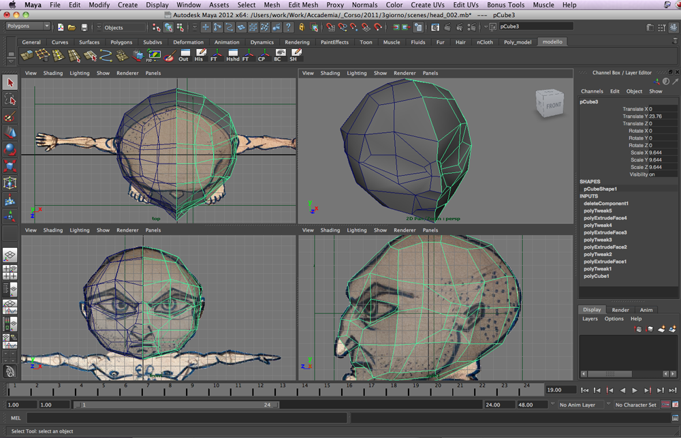Select polyExtrudeFace4 in the INPUTS list

pos(605,218)
